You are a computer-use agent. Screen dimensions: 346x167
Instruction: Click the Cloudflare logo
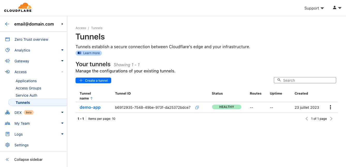[x=18, y=7]
